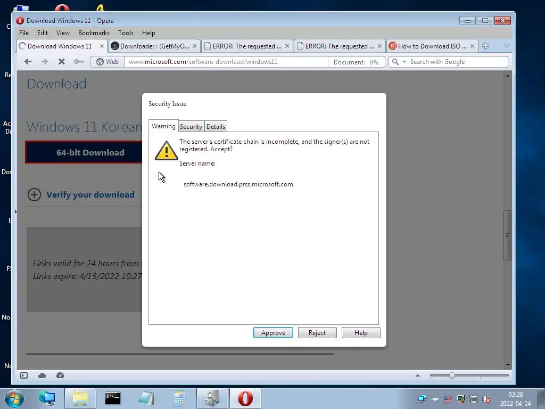Open the notepad icon in the taskbar
Image resolution: width=545 pixels, height=409 pixels.
coord(146,398)
